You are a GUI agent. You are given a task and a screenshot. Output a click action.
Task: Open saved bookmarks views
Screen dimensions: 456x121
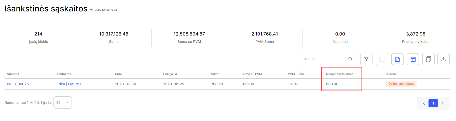429,59
